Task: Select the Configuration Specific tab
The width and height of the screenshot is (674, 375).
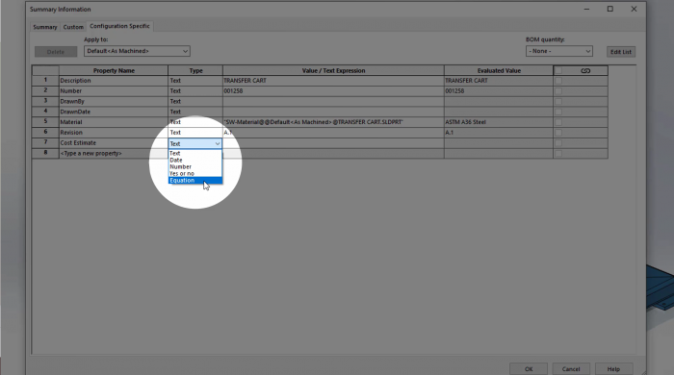Action: (119, 26)
